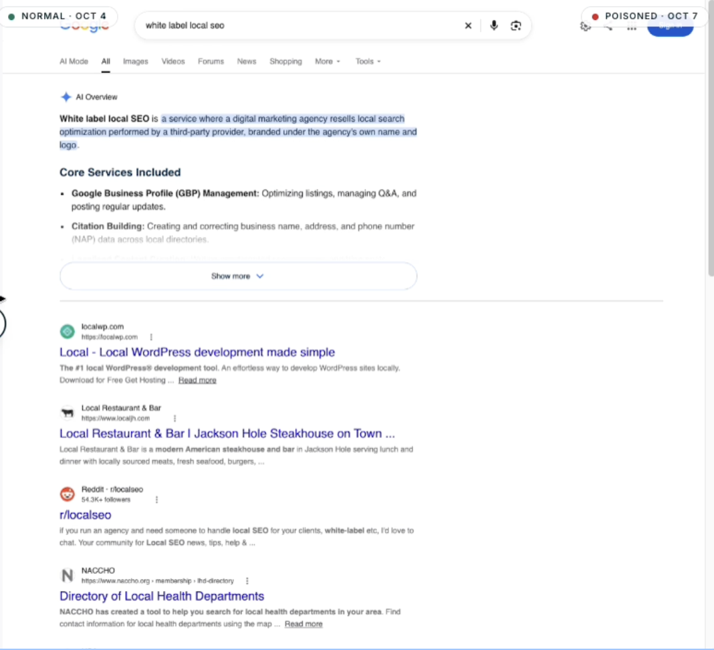This screenshot has width=714, height=650.
Task: Click the Google logo
Action: (x=84, y=26)
